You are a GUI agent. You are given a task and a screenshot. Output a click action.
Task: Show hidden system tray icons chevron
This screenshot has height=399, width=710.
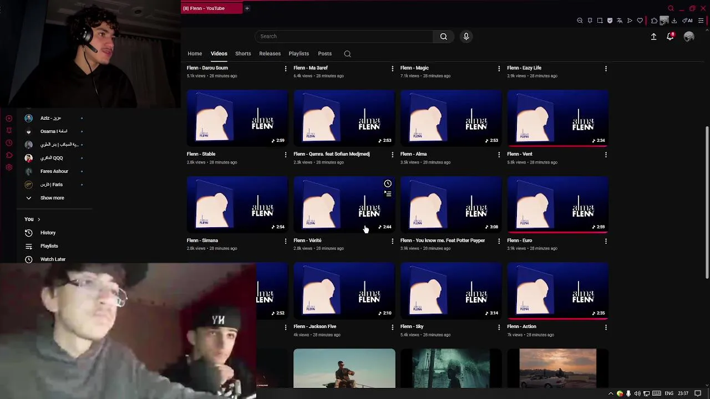tap(611, 393)
